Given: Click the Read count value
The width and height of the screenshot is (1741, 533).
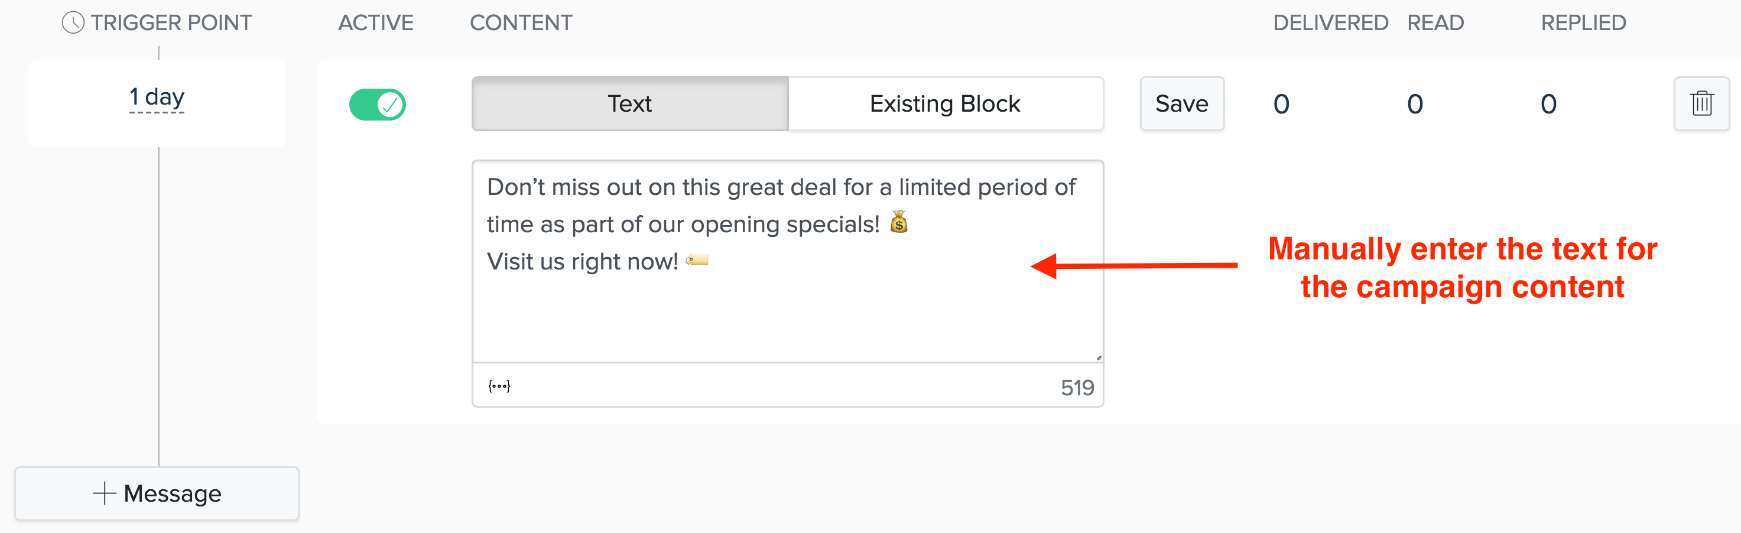Looking at the screenshot, I should click(1415, 105).
